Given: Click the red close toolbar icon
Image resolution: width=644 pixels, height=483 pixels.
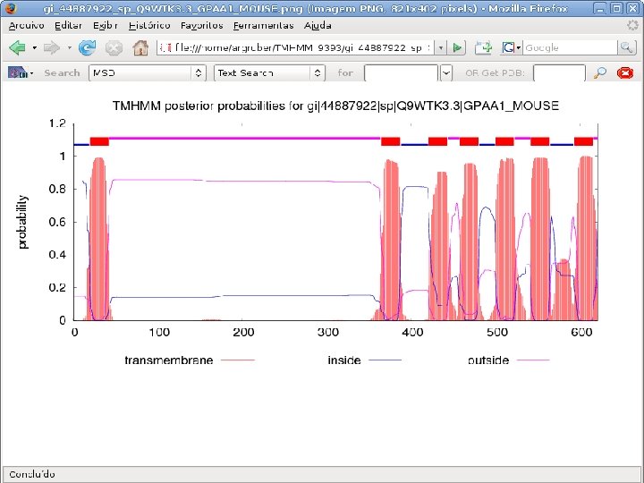Looking at the screenshot, I should (x=624, y=72).
